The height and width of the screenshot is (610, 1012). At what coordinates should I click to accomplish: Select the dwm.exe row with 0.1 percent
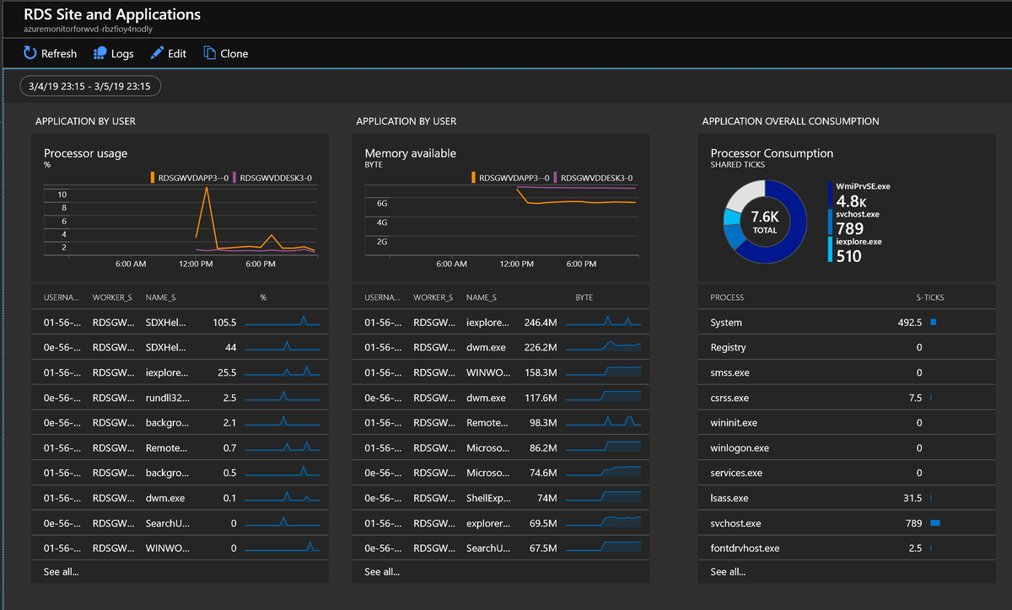(180, 498)
